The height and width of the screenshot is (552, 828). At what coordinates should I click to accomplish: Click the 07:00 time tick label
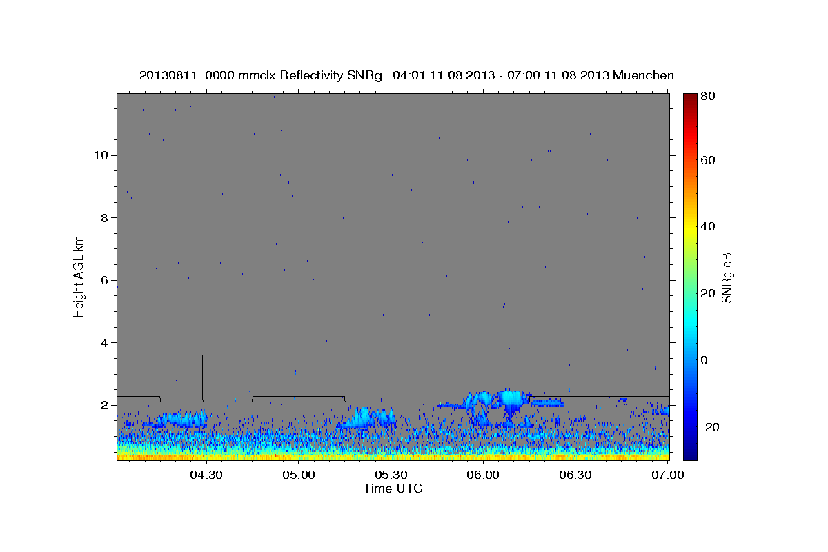coord(668,475)
